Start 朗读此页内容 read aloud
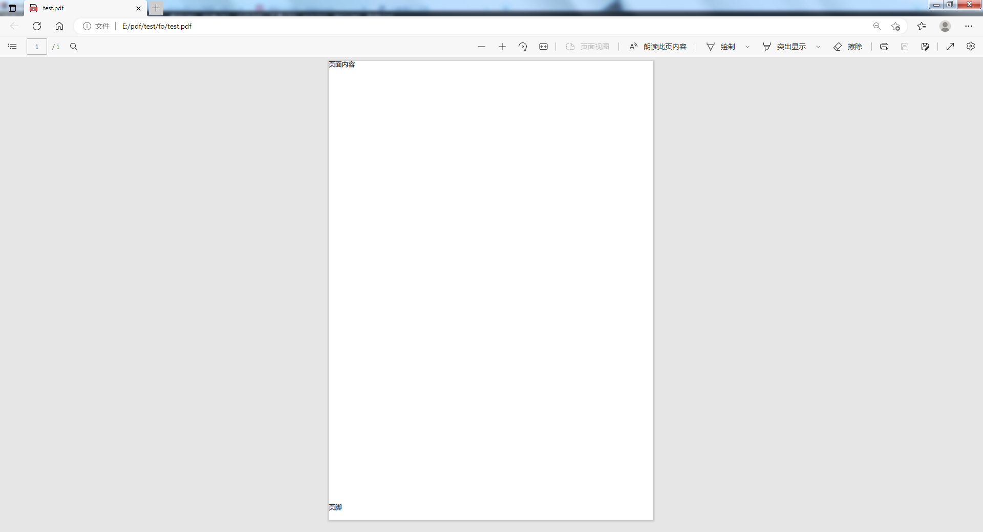This screenshot has width=983, height=532. 658,47
